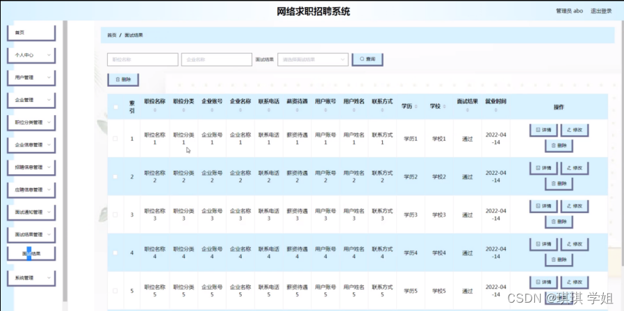Click 修改 for row 3

pyautogui.click(x=574, y=206)
